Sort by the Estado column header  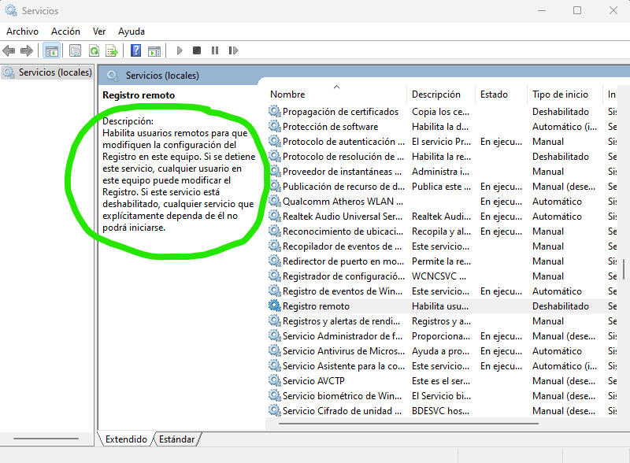(x=494, y=94)
